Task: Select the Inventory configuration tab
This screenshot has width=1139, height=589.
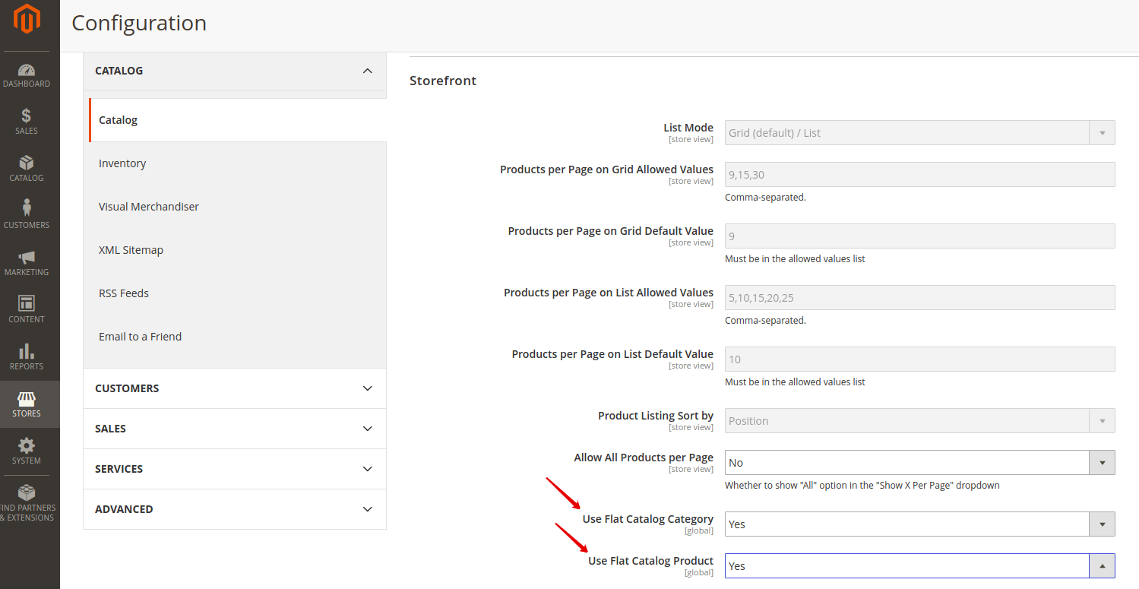Action: 122,163
